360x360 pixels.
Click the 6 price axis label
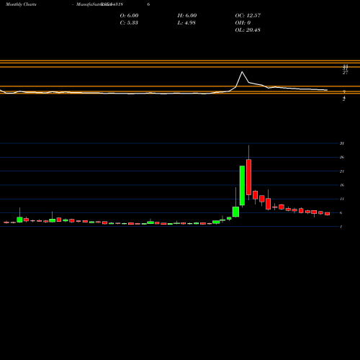341,212
